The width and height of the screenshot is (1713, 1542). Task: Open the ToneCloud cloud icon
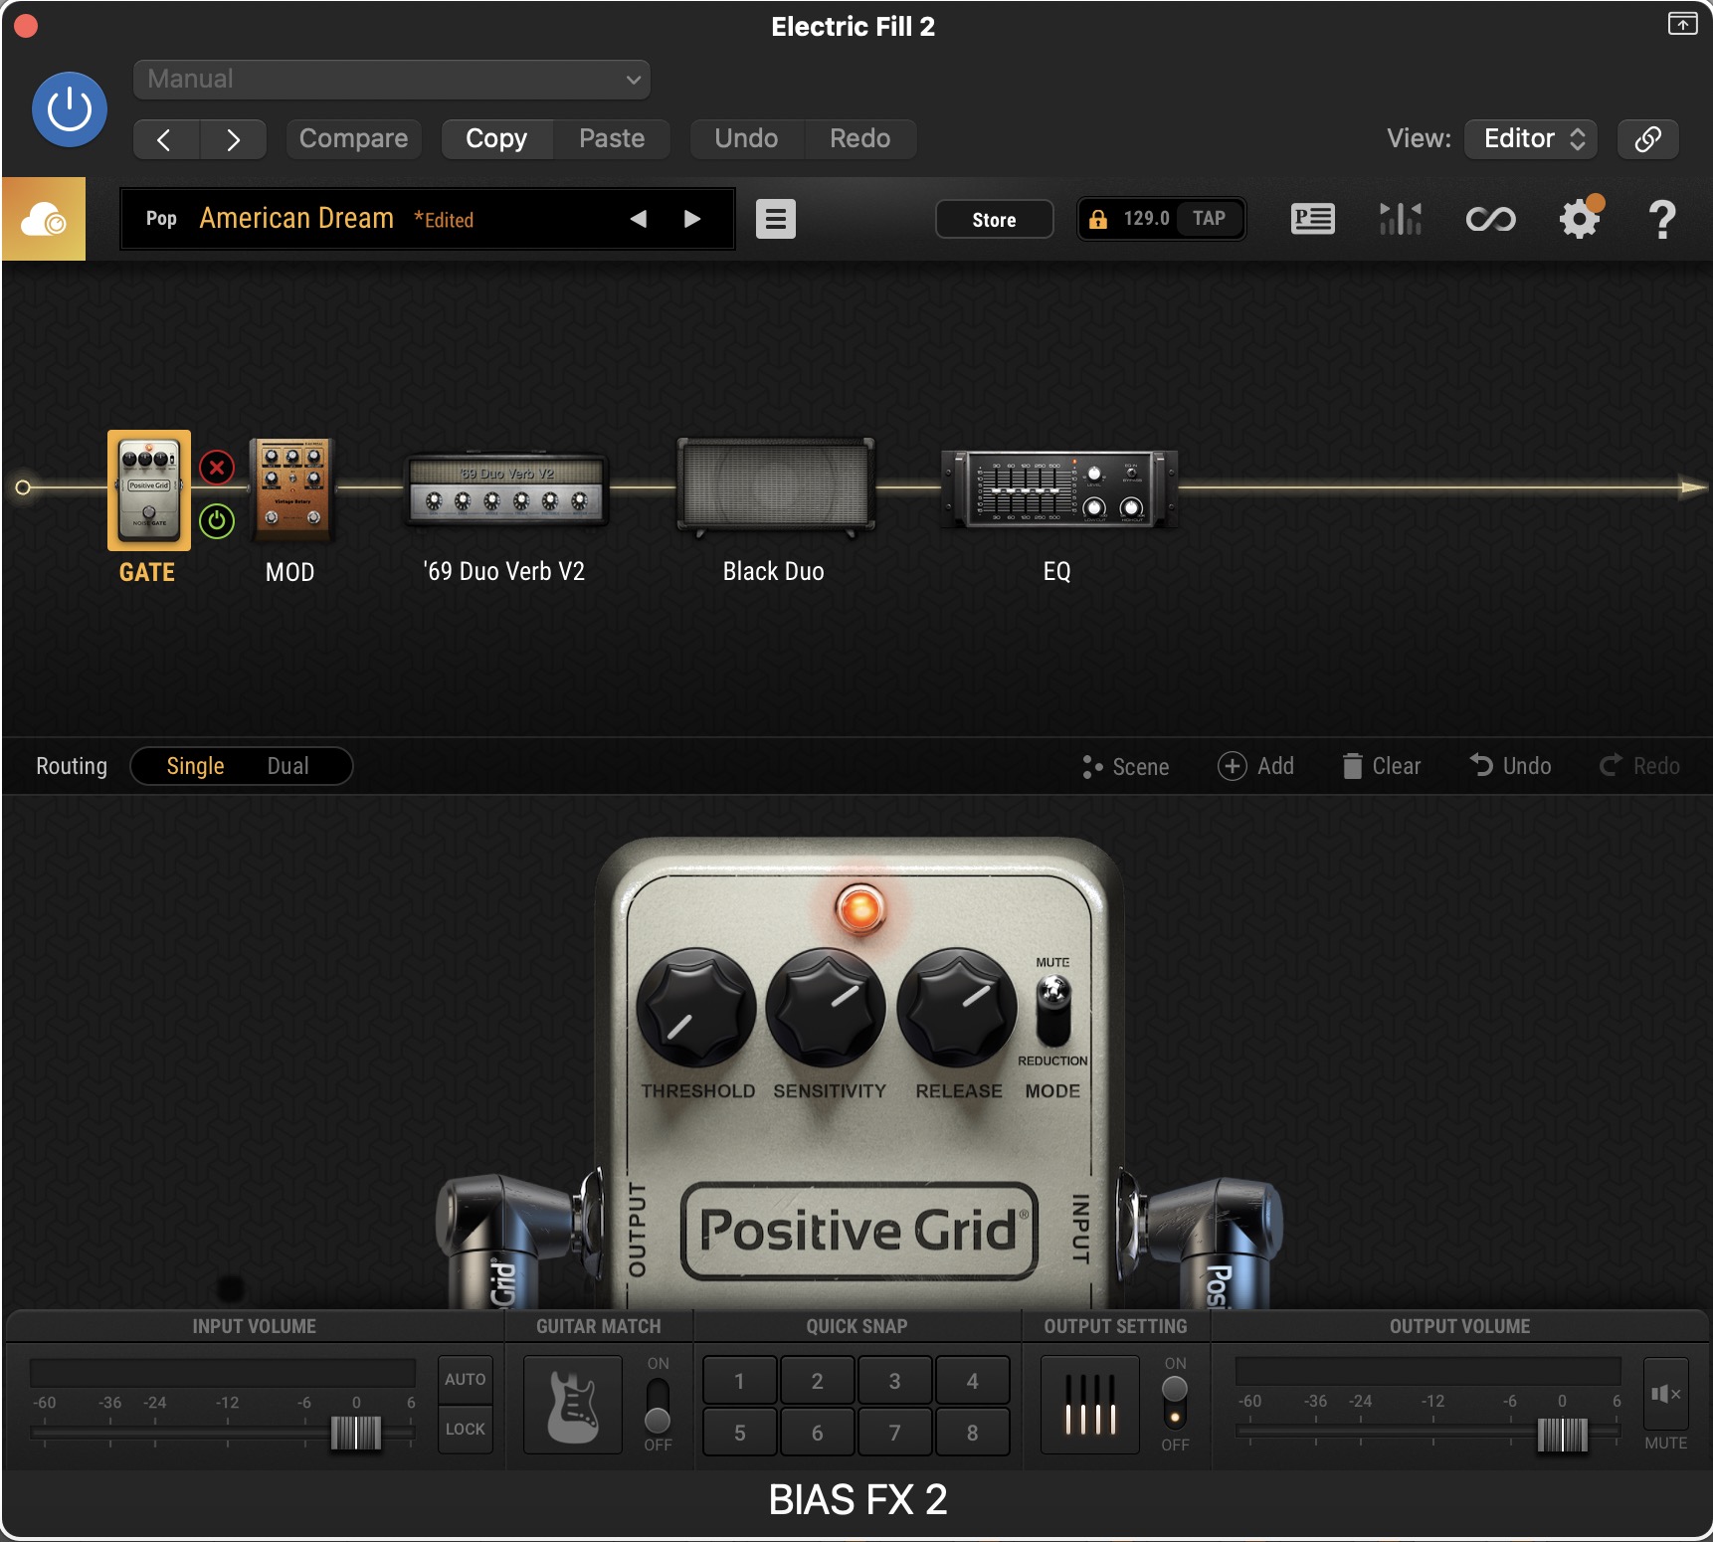tap(44, 219)
